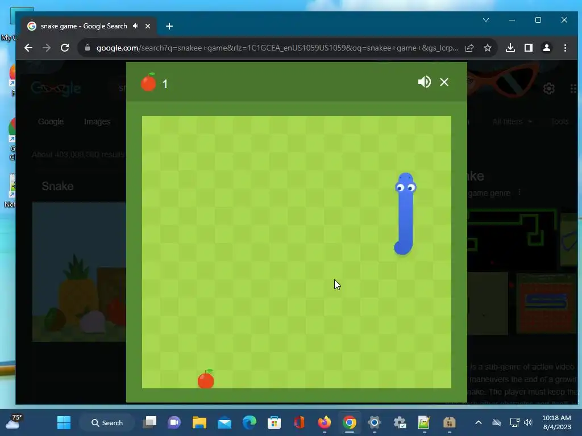Switch to Firefox on taskbar
Screen dimensions: 582x436
[325, 422]
